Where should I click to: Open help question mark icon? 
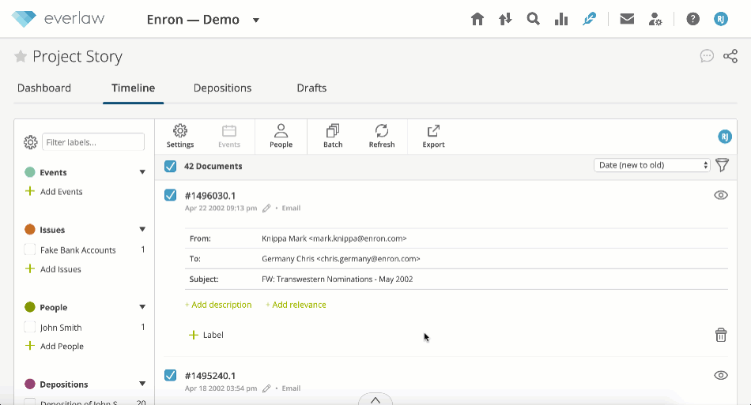[693, 19]
